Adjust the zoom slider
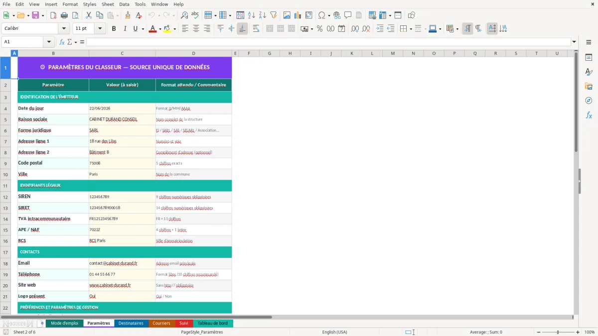Screen dimensions: 598x336 (558, 332)
